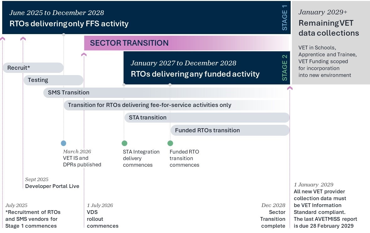Screen dimensions: 370x233
Task: Click the "Remaining VET data collections" heading
Action: pyautogui.click(x=329, y=28)
